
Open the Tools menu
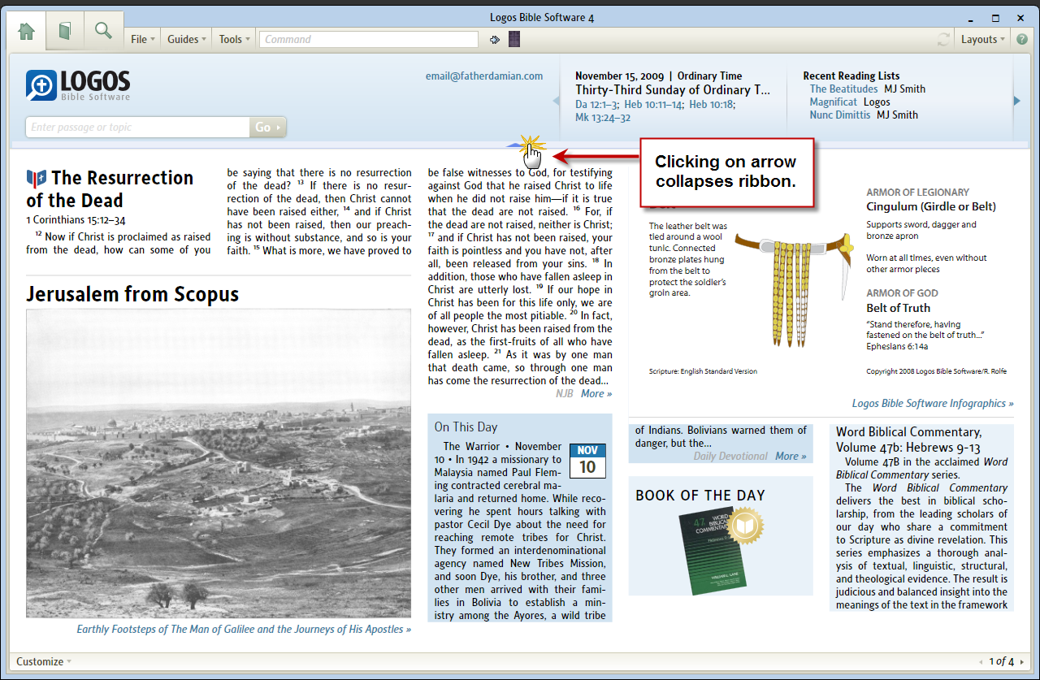(234, 39)
